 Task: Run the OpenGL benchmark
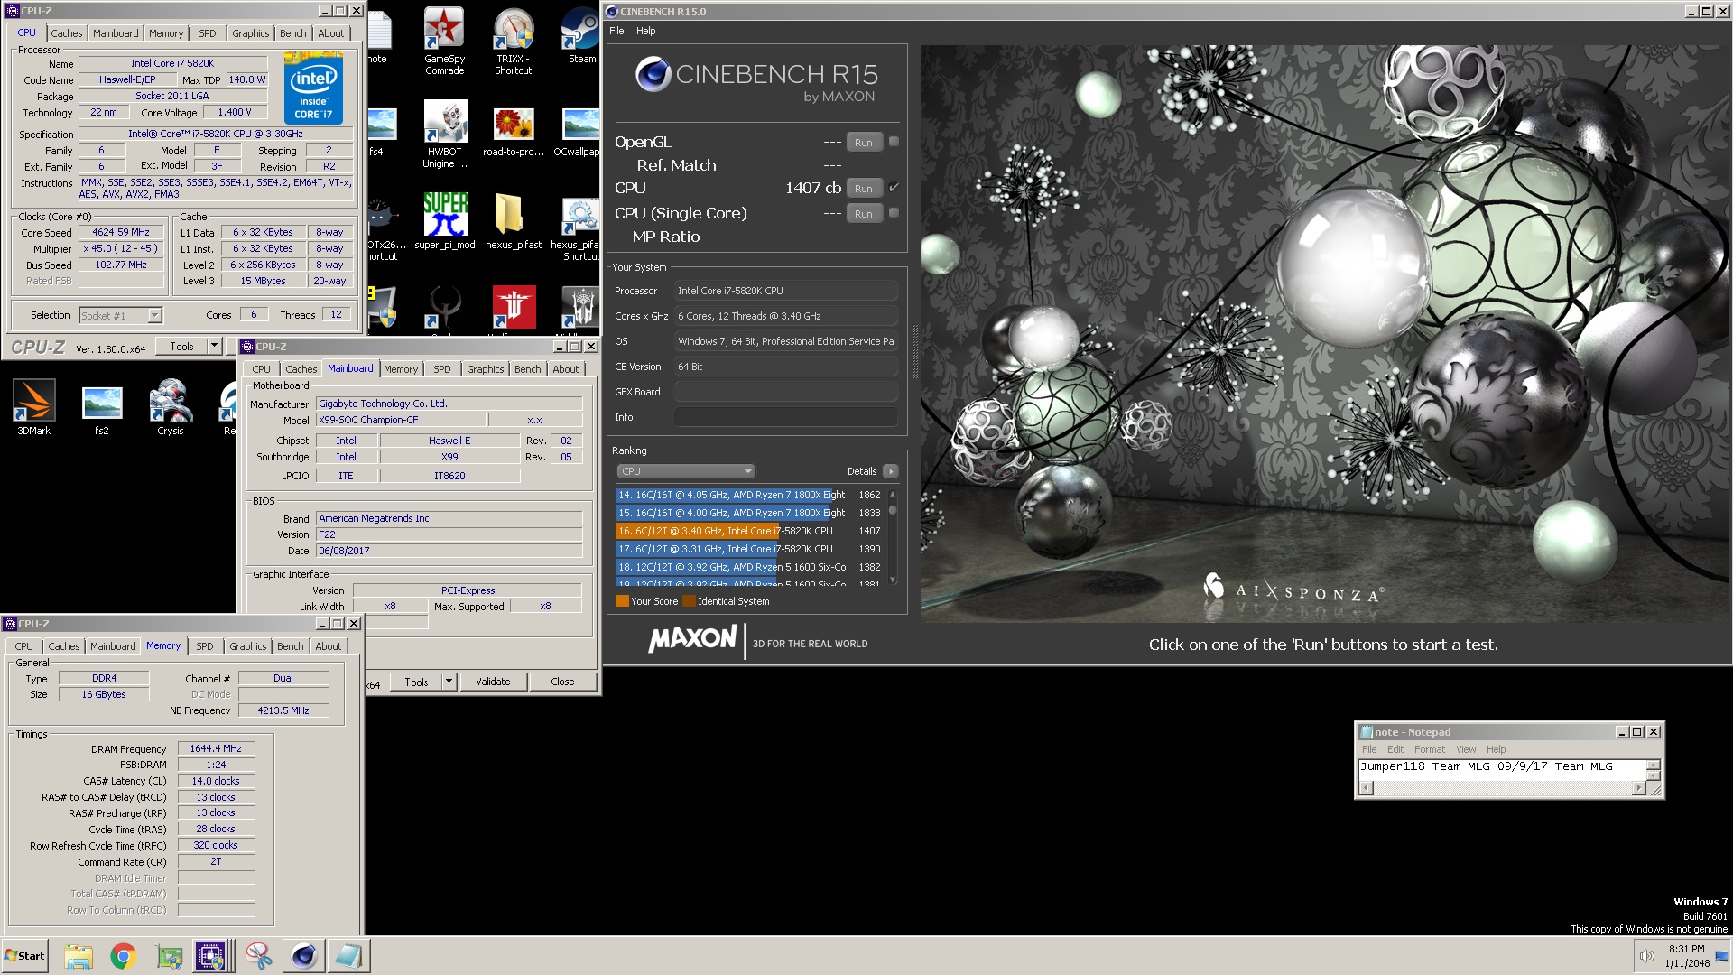pyautogui.click(x=864, y=143)
